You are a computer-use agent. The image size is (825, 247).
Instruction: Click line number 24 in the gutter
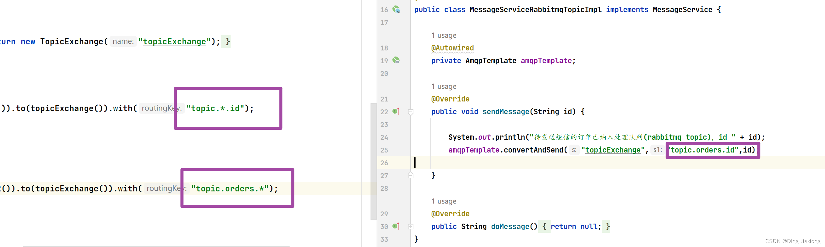[x=384, y=137]
